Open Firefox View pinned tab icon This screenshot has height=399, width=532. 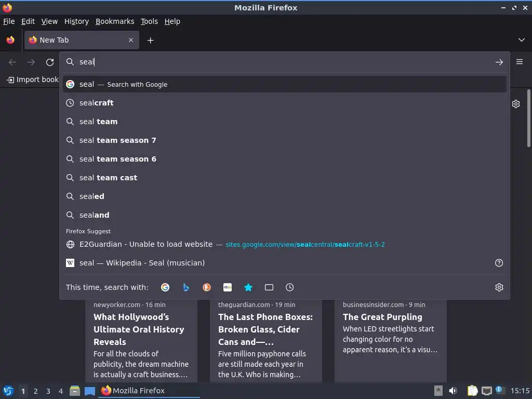pyautogui.click(x=10, y=40)
